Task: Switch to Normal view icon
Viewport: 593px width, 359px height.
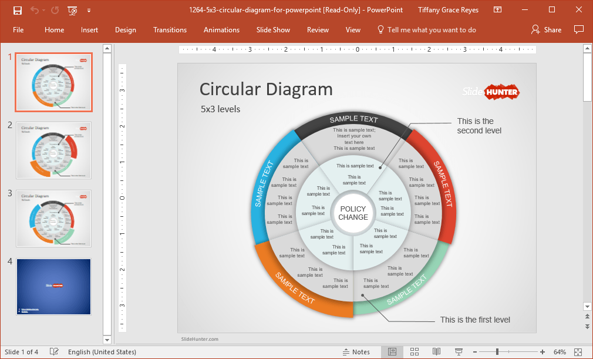Action: pyautogui.click(x=392, y=352)
